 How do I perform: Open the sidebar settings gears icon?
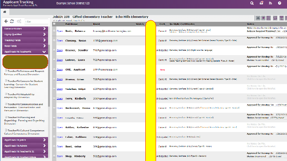(x=19, y=21)
